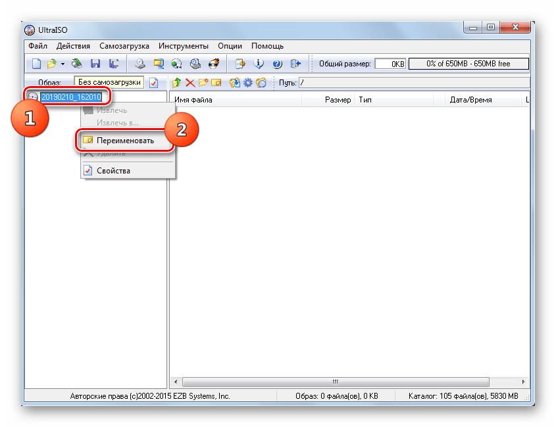Click the horizontal scrollbar thumb
Image resolution: width=556 pixels, height=427 pixels.
[336, 382]
